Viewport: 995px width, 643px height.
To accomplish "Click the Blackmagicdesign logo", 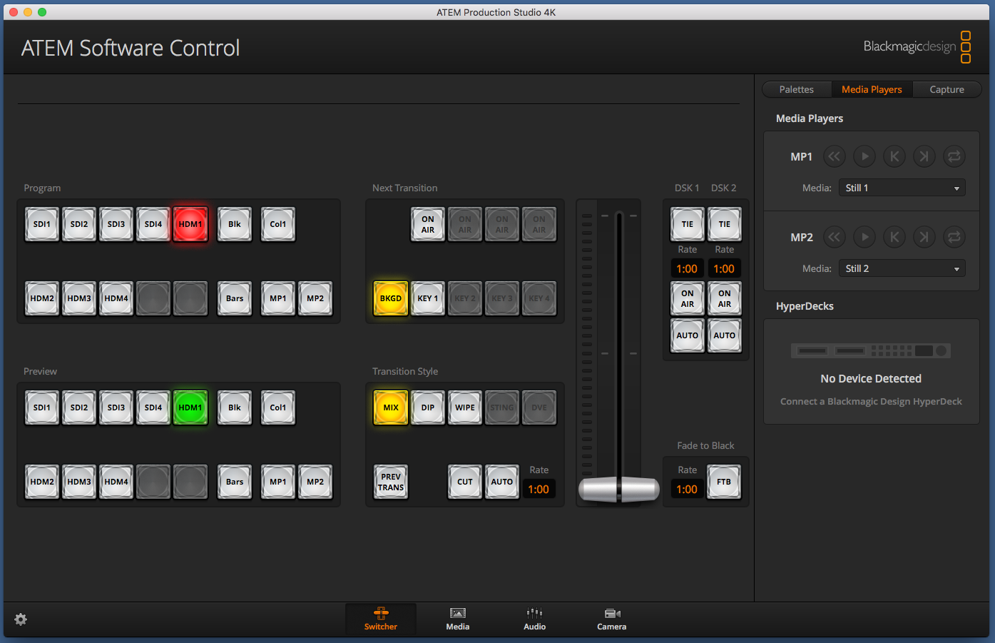I will pyautogui.click(x=917, y=47).
